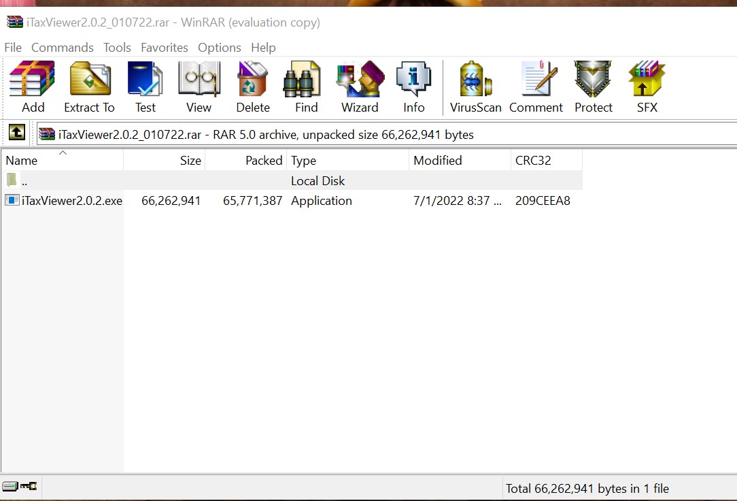Show archive Info icon
Image resolution: width=737 pixels, height=501 pixels.
click(413, 79)
